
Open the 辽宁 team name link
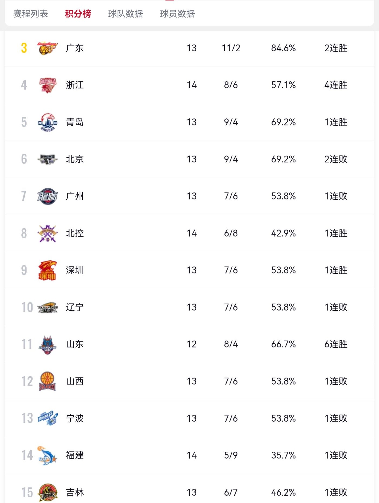point(75,307)
